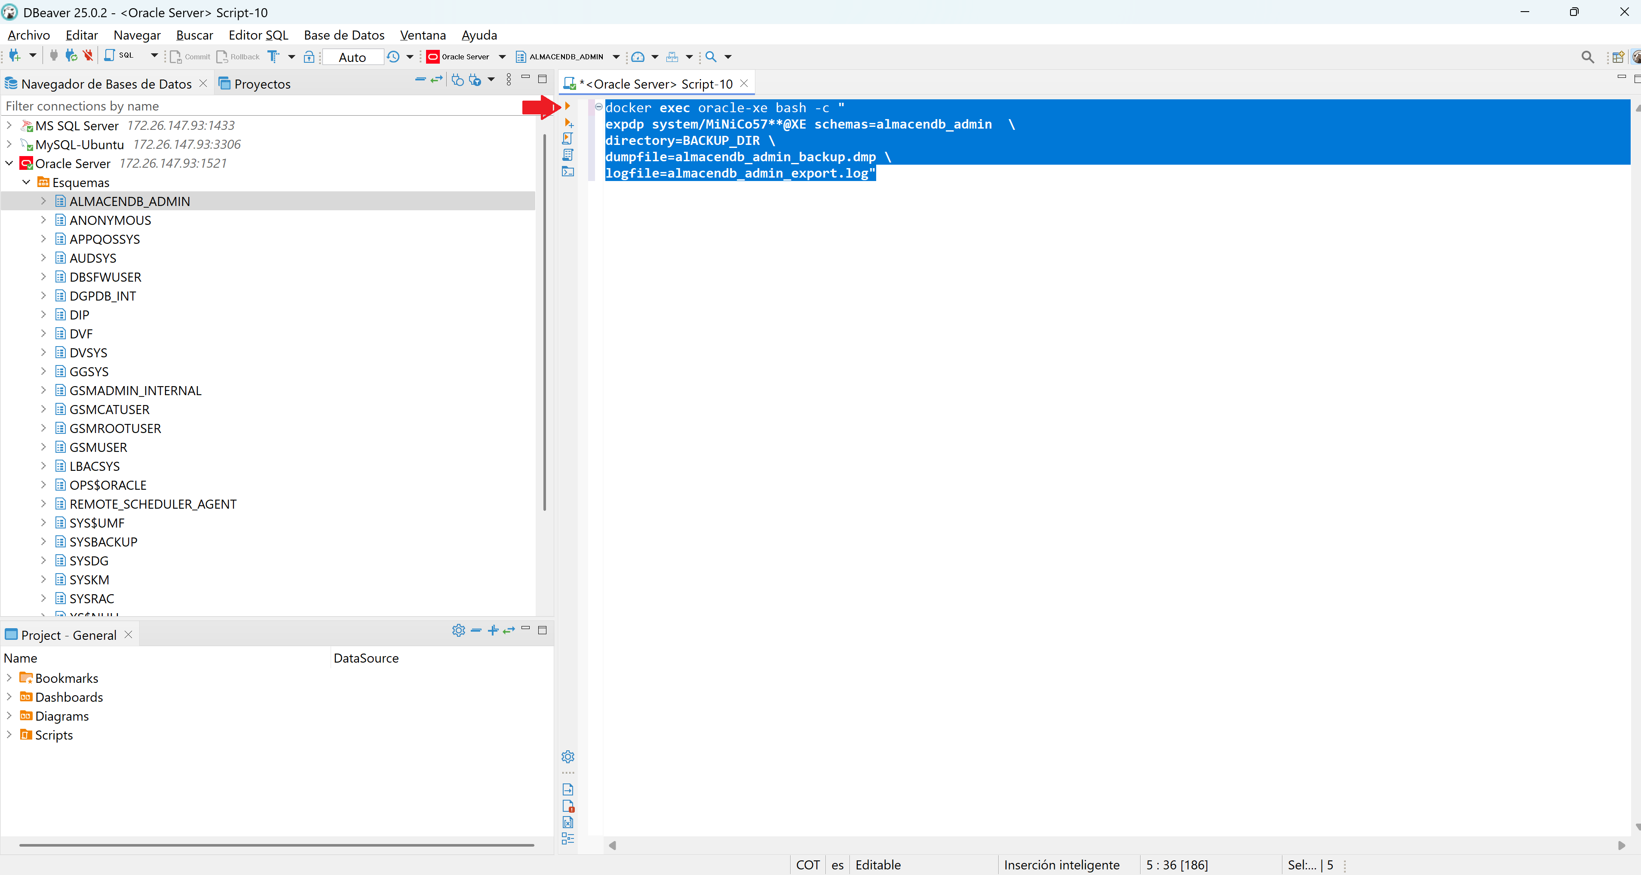The width and height of the screenshot is (1641, 875).
Task: Open the Archivo menu
Action: point(29,35)
